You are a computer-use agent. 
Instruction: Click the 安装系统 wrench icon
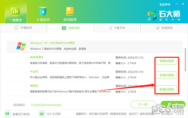coord(158,28)
